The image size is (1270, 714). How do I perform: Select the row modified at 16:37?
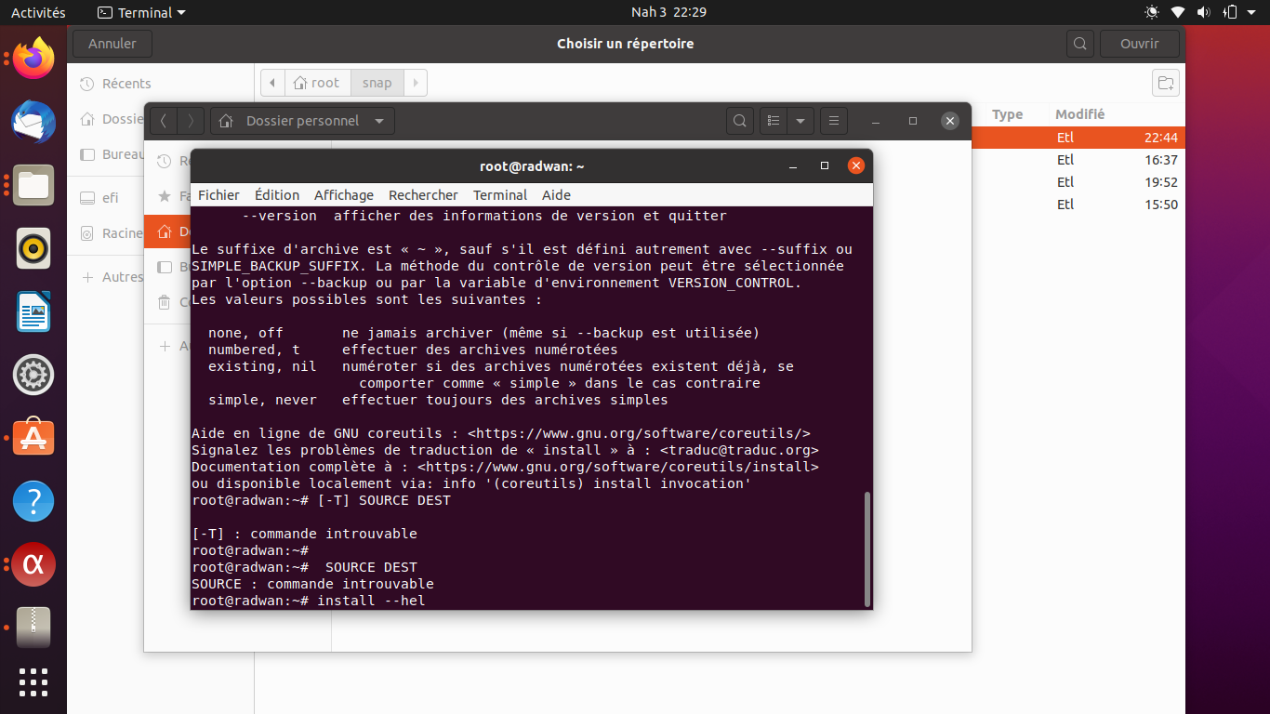tap(1078, 160)
